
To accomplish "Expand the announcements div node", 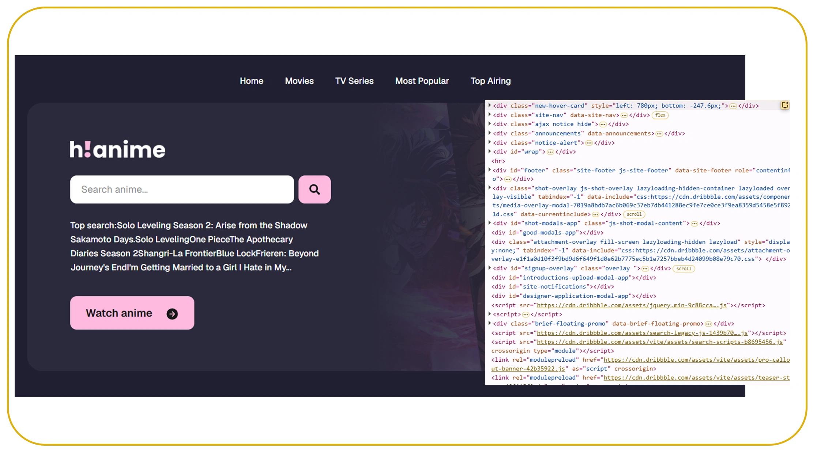I will click(489, 133).
